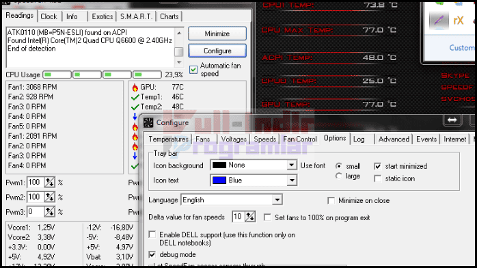Click the Pwm3 spinner arrows
Image resolution: width=477 pixels, height=268 pixels.
[x=50, y=212]
